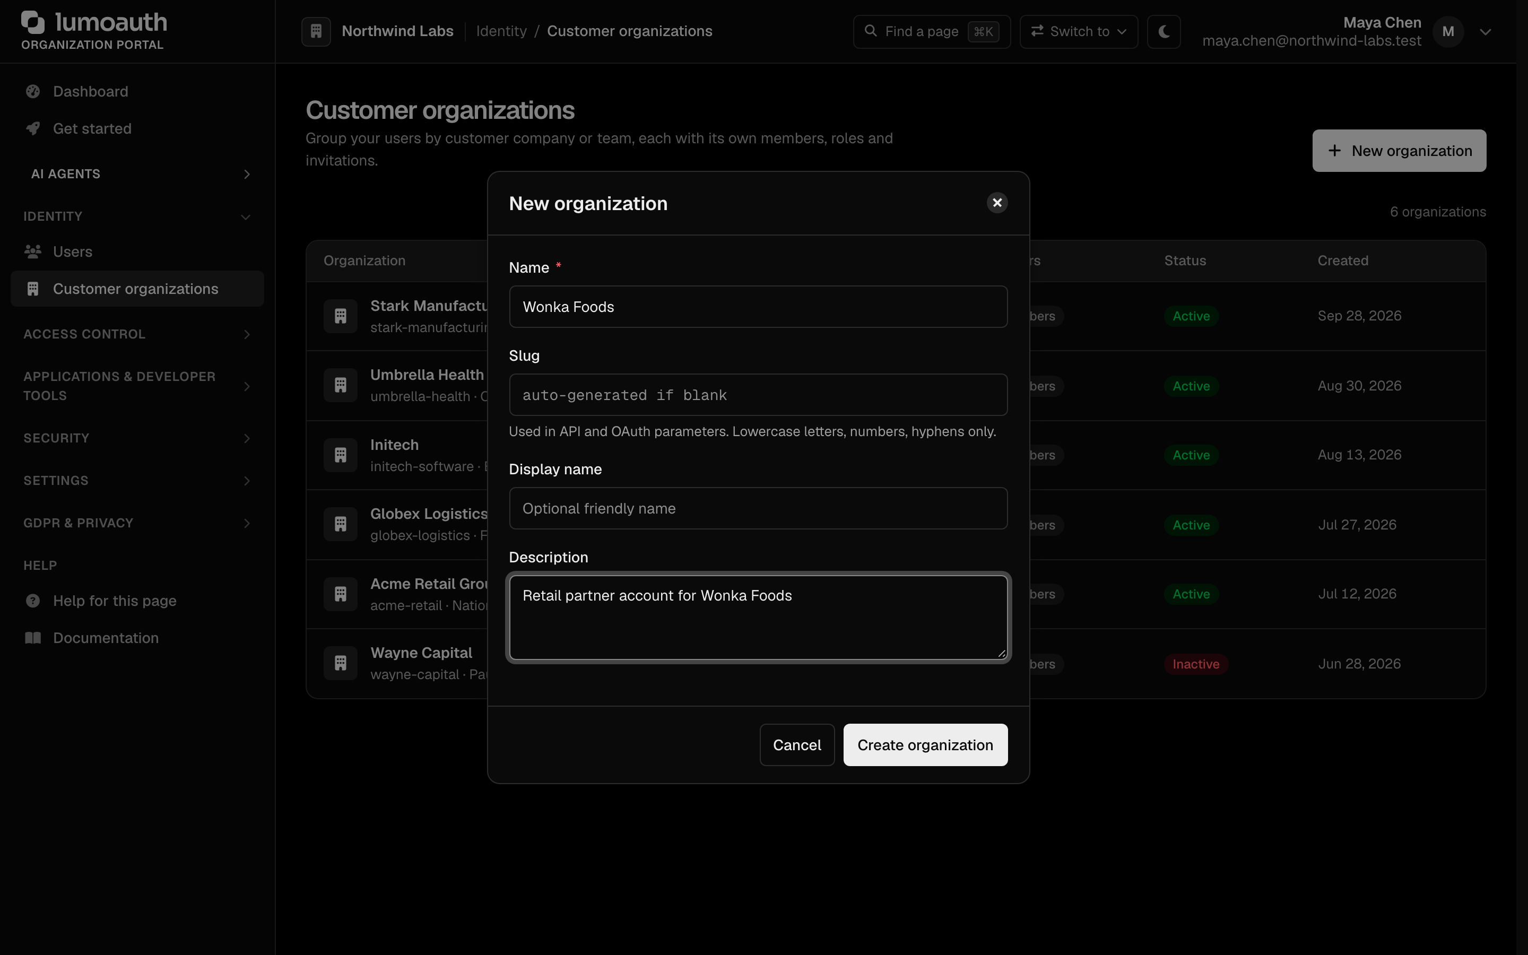Image resolution: width=1528 pixels, height=955 pixels.
Task: Expand the GDPR & Privacy section
Action: 137,523
